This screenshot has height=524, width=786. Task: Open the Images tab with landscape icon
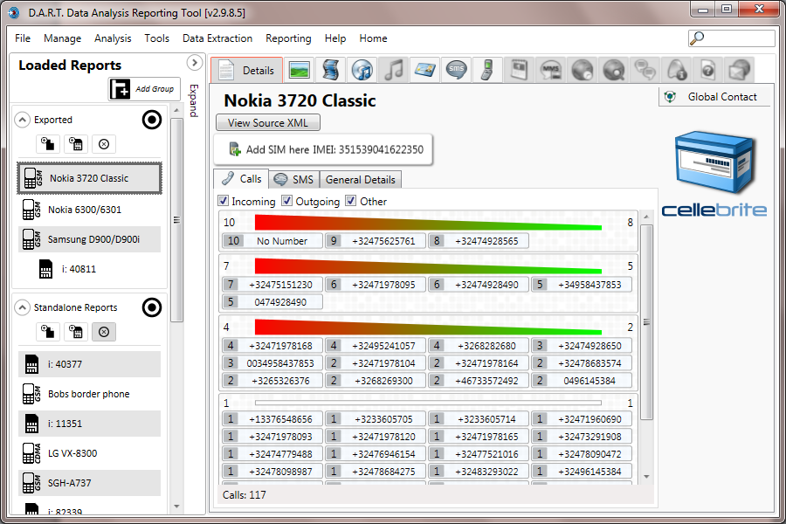pyautogui.click(x=300, y=70)
